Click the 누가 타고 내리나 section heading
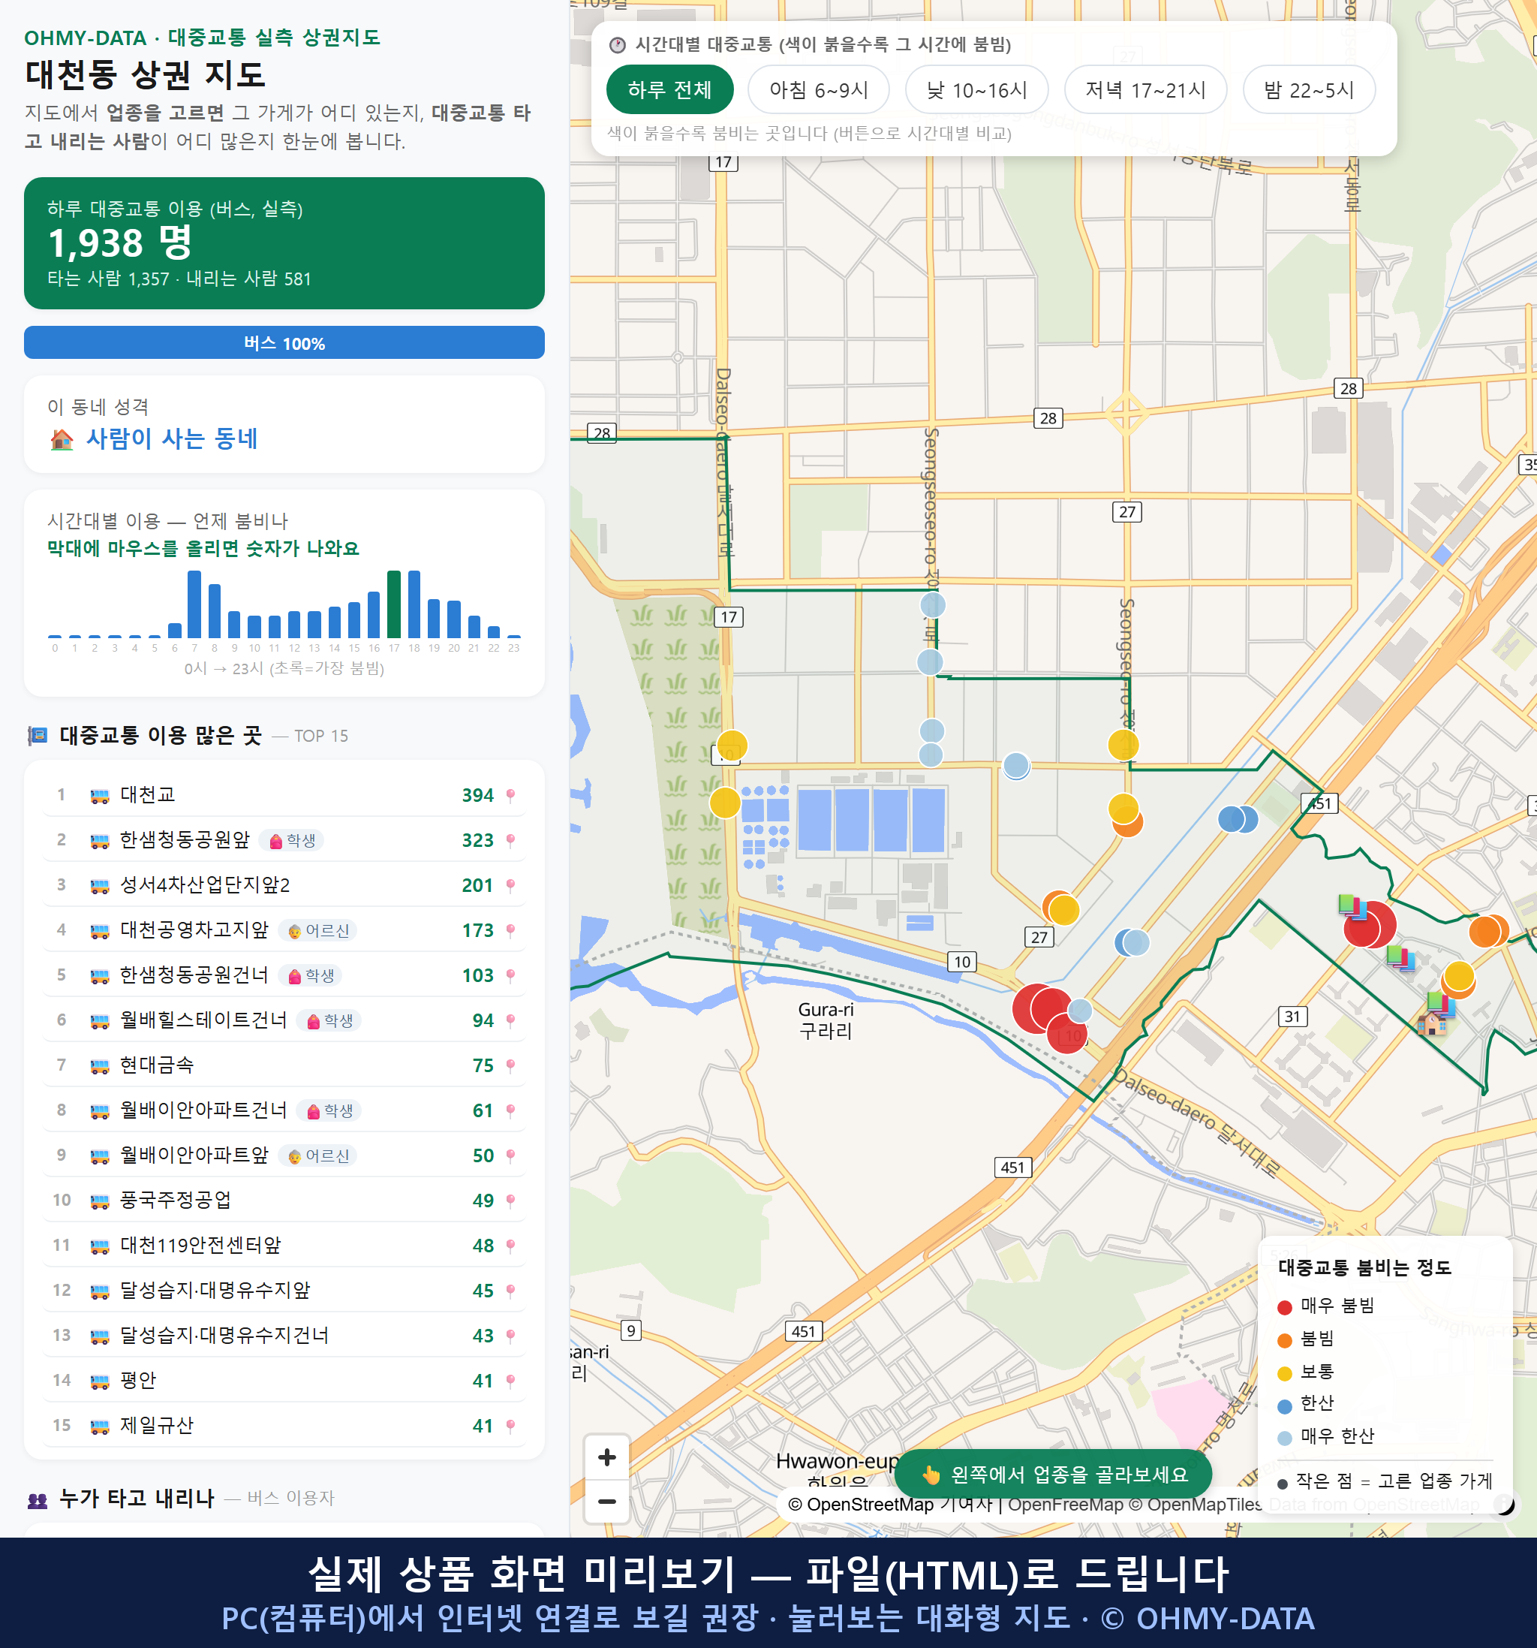 137,1499
